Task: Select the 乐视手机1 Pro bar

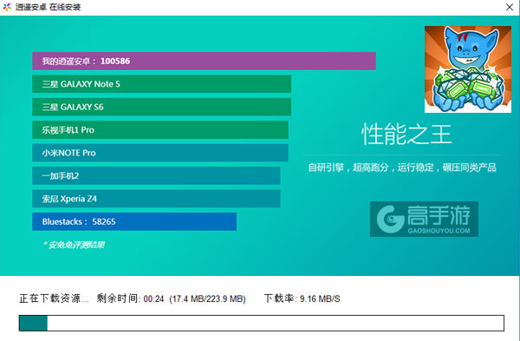Action: point(160,130)
